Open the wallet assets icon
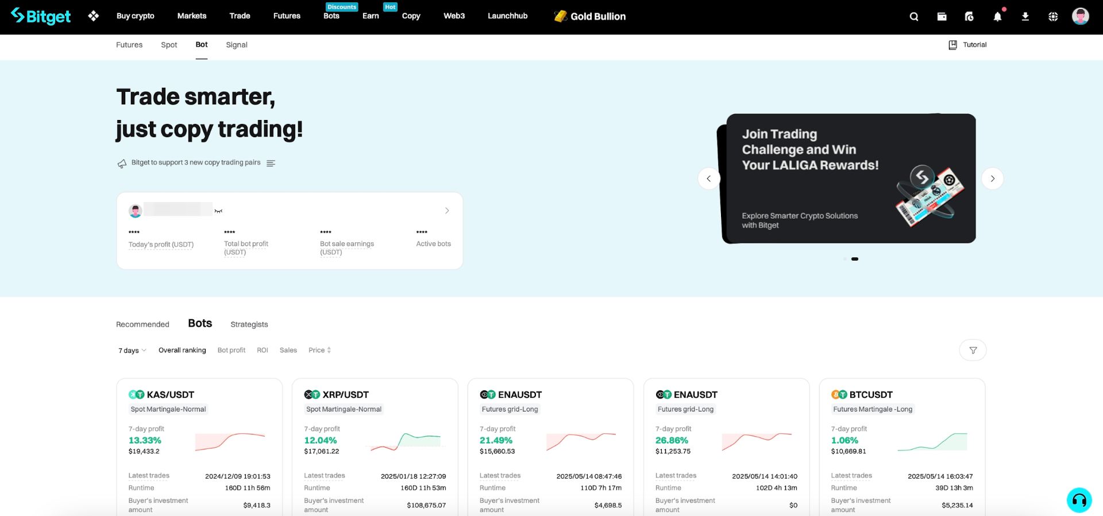Viewport: 1103px width, 516px height. click(942, 17)
